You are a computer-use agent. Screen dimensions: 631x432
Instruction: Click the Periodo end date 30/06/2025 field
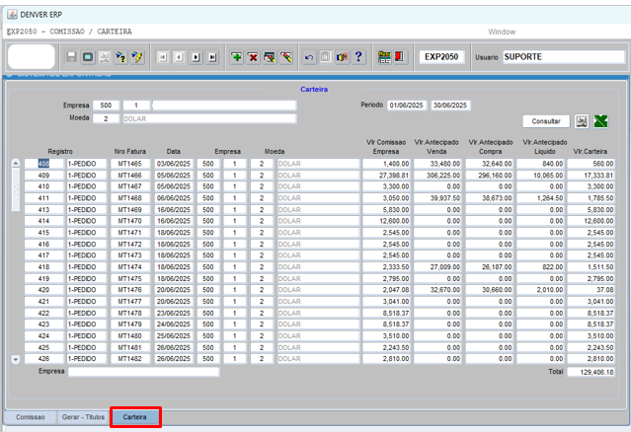(451, 105)
